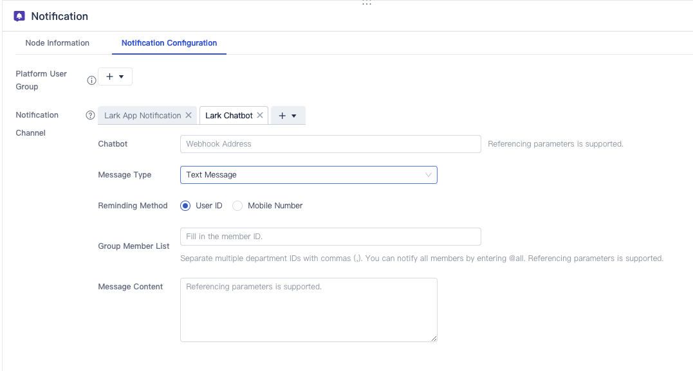Open the Message Type dropdown
Viewport: 693px width, 371px height.
click(308, 175)
